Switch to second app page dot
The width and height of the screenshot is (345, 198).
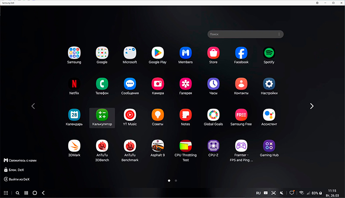176,181
